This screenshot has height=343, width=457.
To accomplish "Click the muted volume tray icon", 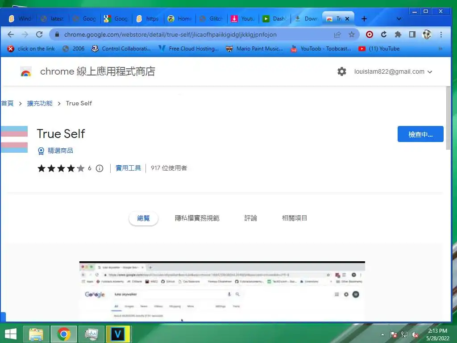I will (415, 335).
